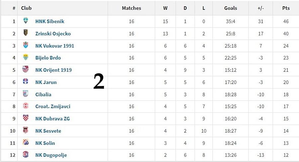Click the NK Jarun crest icon
Image resolution: width=299 pixels, height=162 pixels.
point(26,81)
